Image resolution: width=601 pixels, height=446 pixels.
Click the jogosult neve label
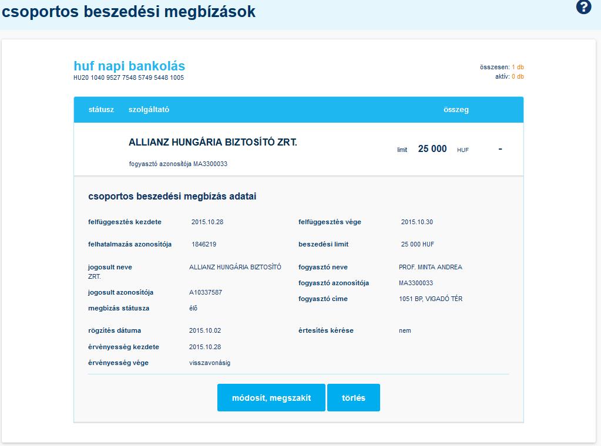110,267
